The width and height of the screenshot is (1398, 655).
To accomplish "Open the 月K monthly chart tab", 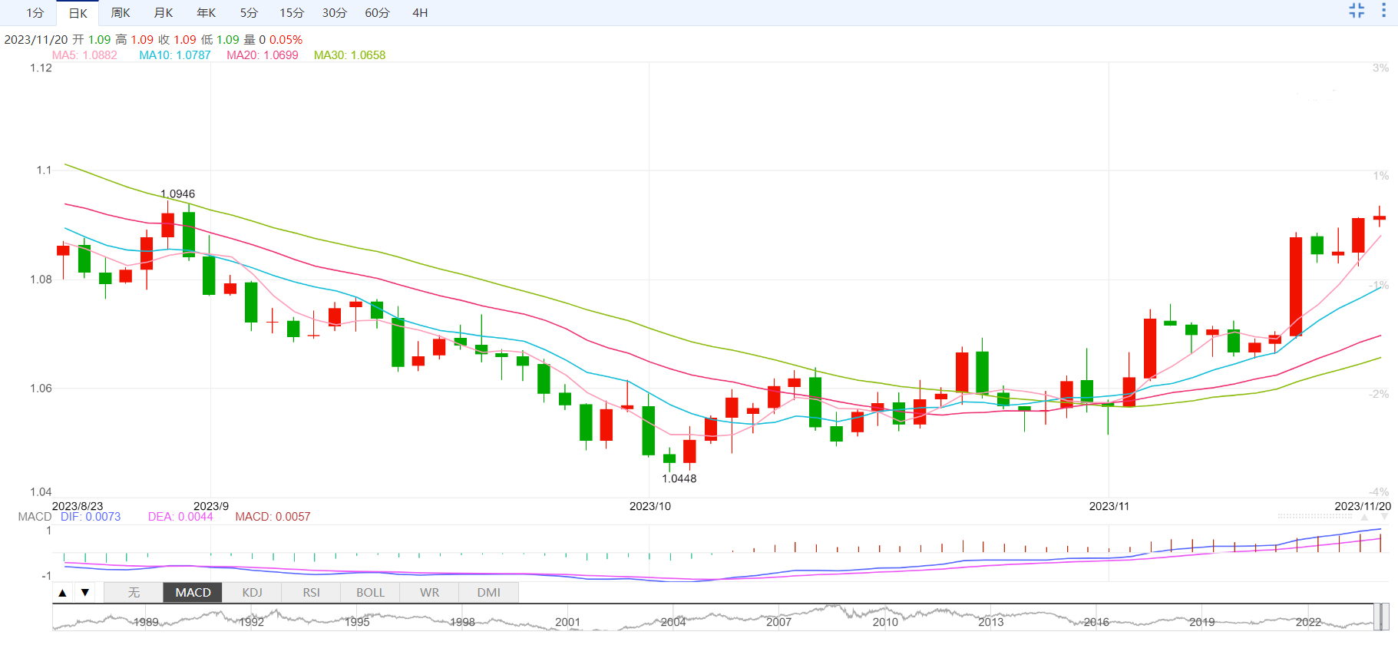I will tap(164, 13).
